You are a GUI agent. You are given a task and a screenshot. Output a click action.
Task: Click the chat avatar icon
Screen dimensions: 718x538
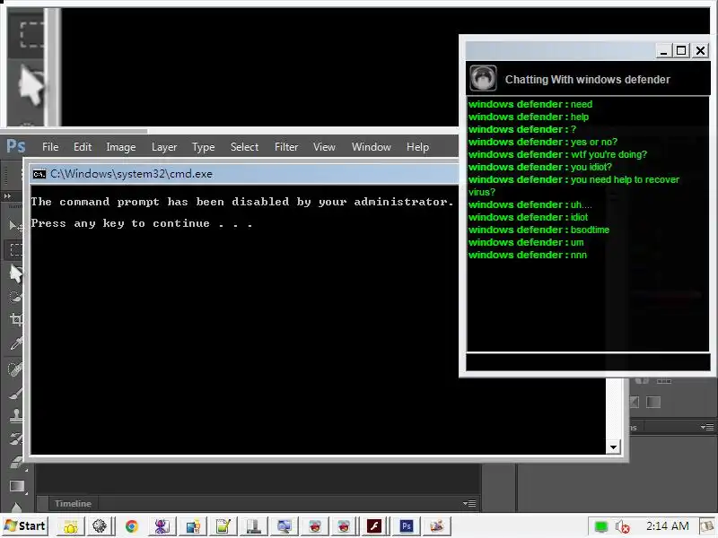click(x=483, y=78)
